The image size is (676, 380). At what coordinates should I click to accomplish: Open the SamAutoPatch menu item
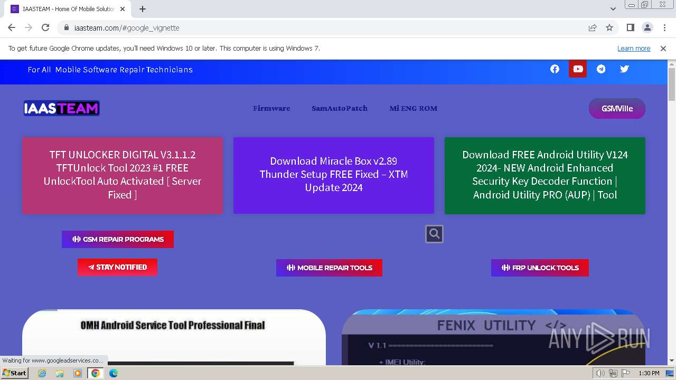pyautogui.click(x=340, y=108)
